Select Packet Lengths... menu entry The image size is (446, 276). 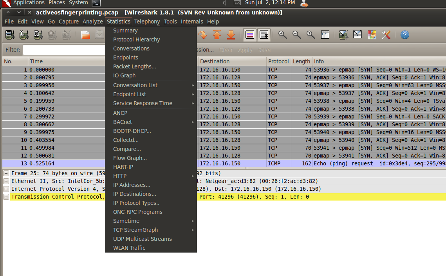(x=151, y=66)
